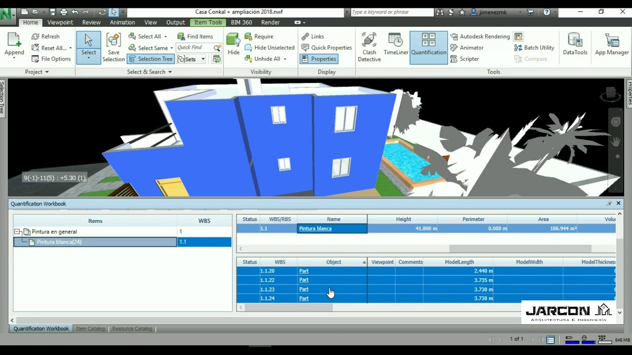
Task: Click the help question mark icon
Action: [x=547, y=12]
